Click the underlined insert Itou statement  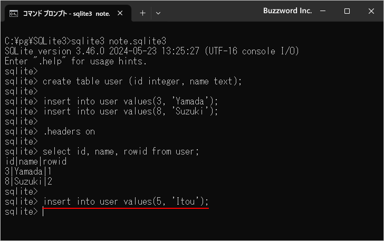pos(126,201)
